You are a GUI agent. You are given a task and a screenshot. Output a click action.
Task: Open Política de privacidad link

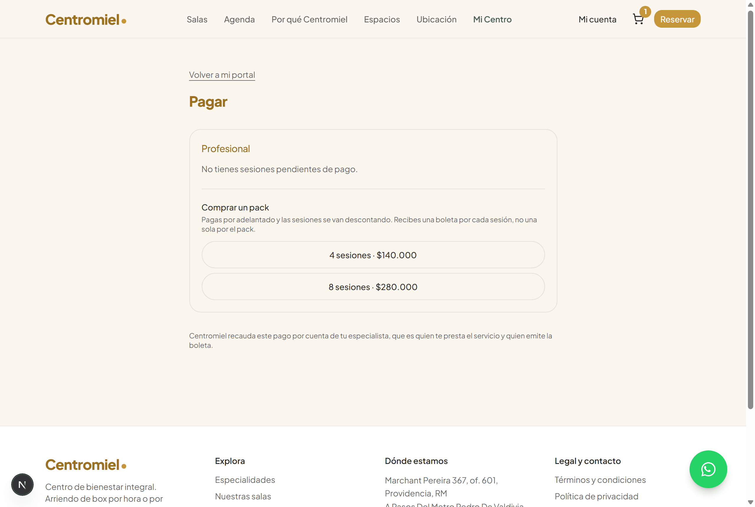point(596,496)
